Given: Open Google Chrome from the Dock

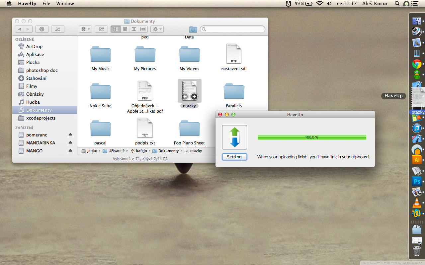Looking at the screenshot, I should pyautogui.click(x=417, y=64).
